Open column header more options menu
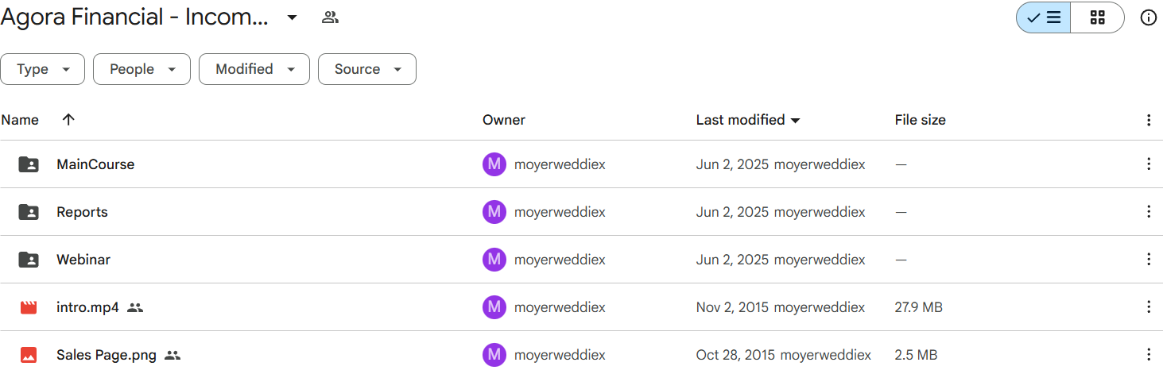This screenshot has height=370, width=1163. (1148, 120)
